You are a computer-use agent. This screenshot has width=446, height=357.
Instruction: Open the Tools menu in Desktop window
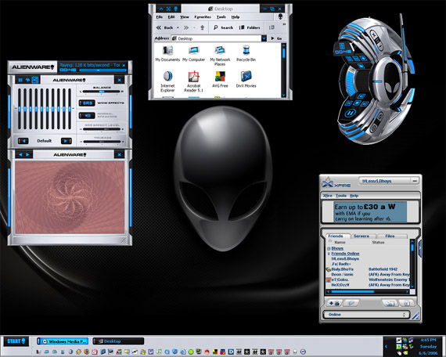coord(221,16)
